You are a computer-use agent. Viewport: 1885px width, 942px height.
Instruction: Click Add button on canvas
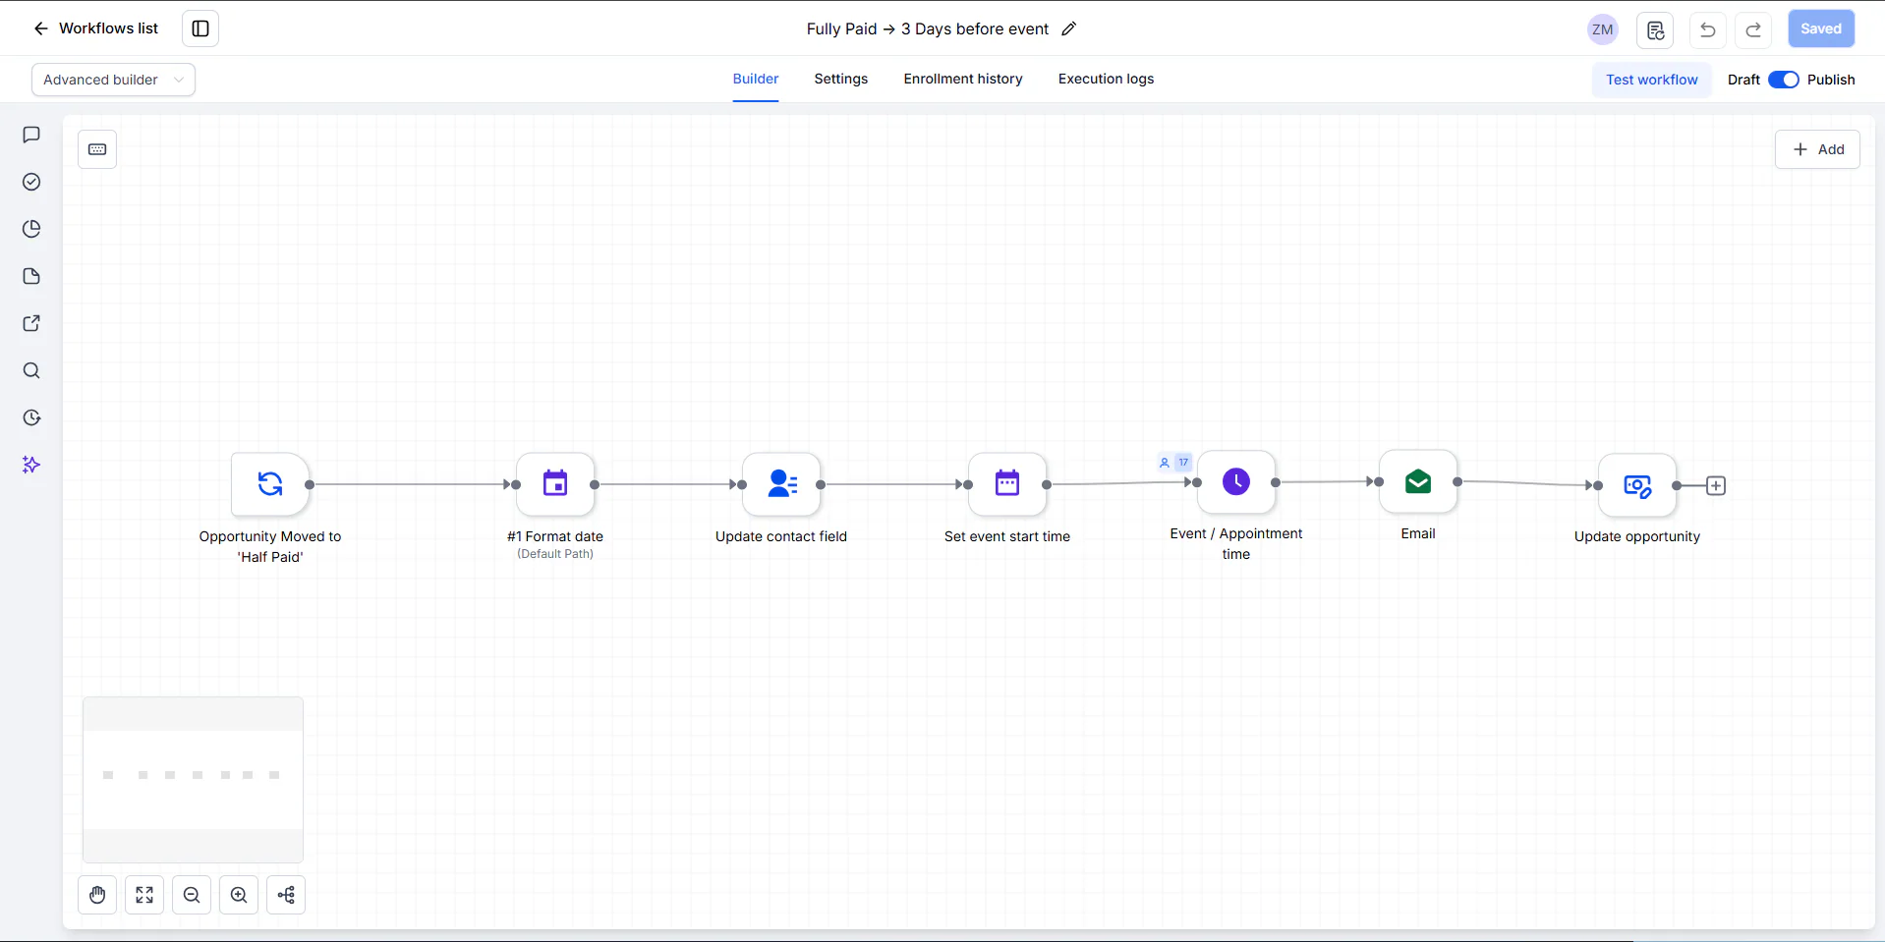(1817, 149)
